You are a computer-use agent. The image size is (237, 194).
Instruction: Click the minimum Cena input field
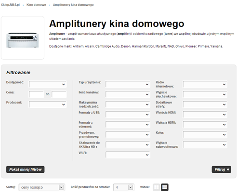[36, 94]
